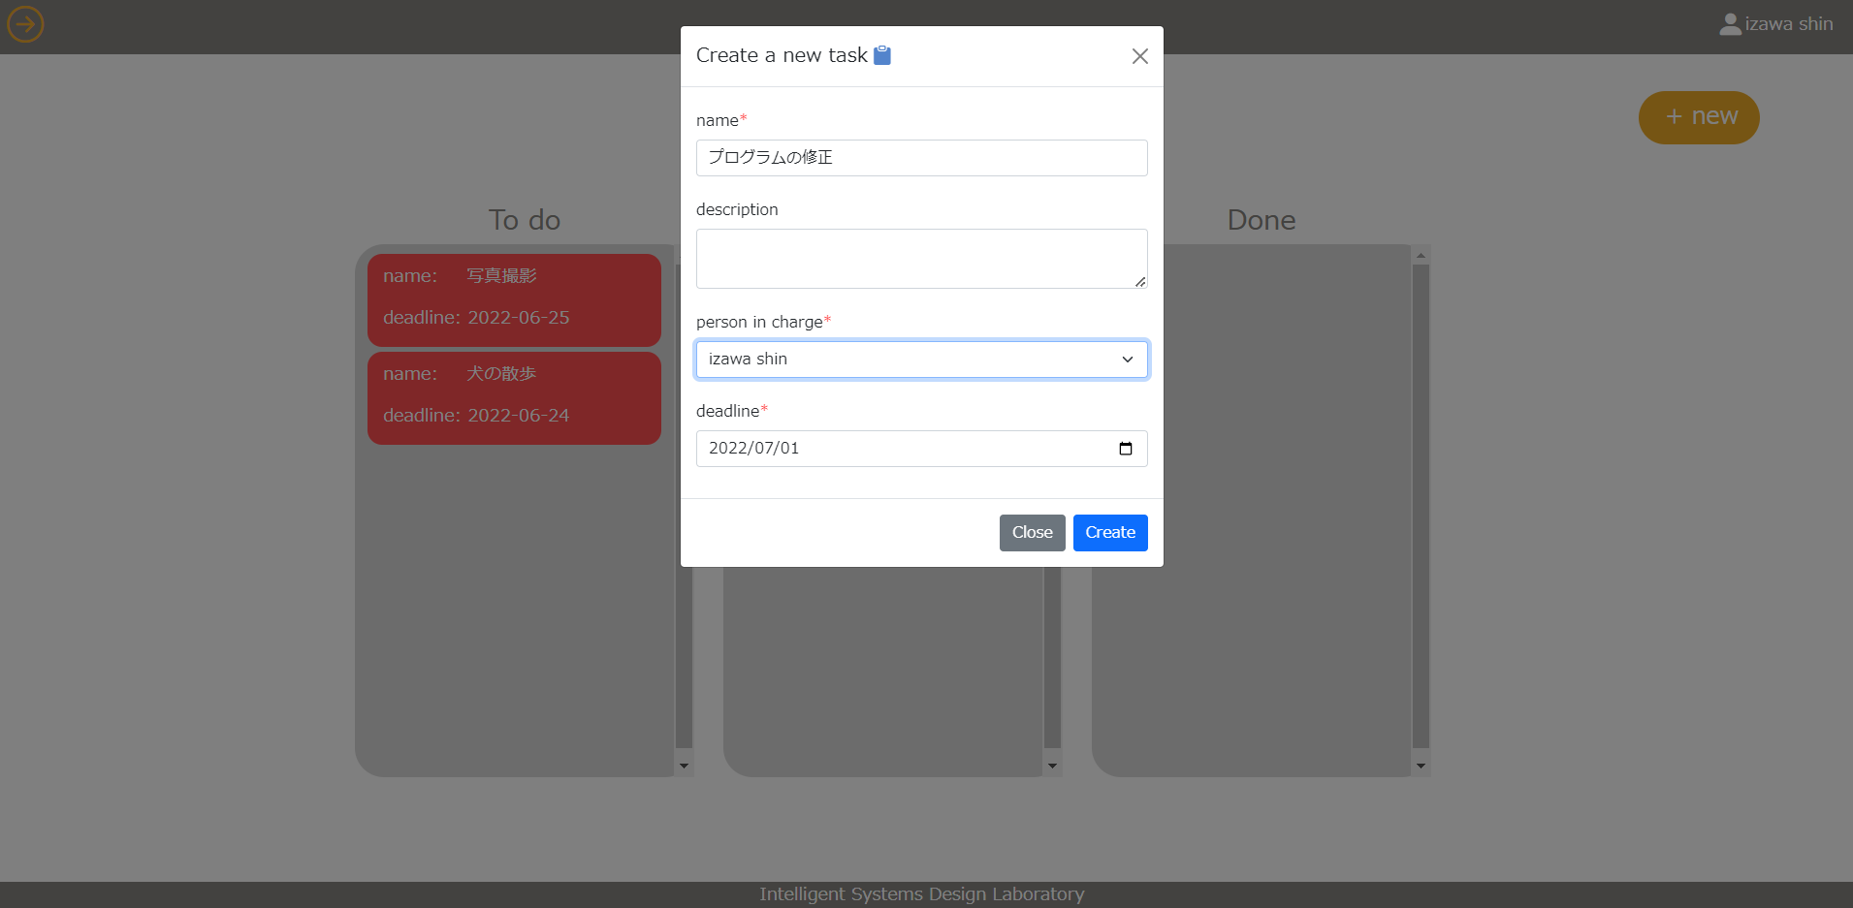Viewport: 1853px width, 908px height.
Task: Click the user profile icon beside izawa shin
Action: click(x=1730, y=24)
